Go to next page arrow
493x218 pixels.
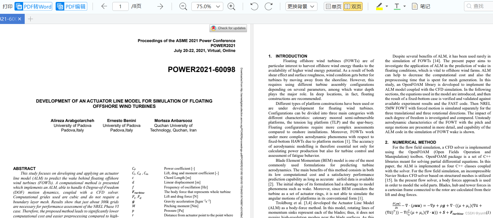click(160, 6)
